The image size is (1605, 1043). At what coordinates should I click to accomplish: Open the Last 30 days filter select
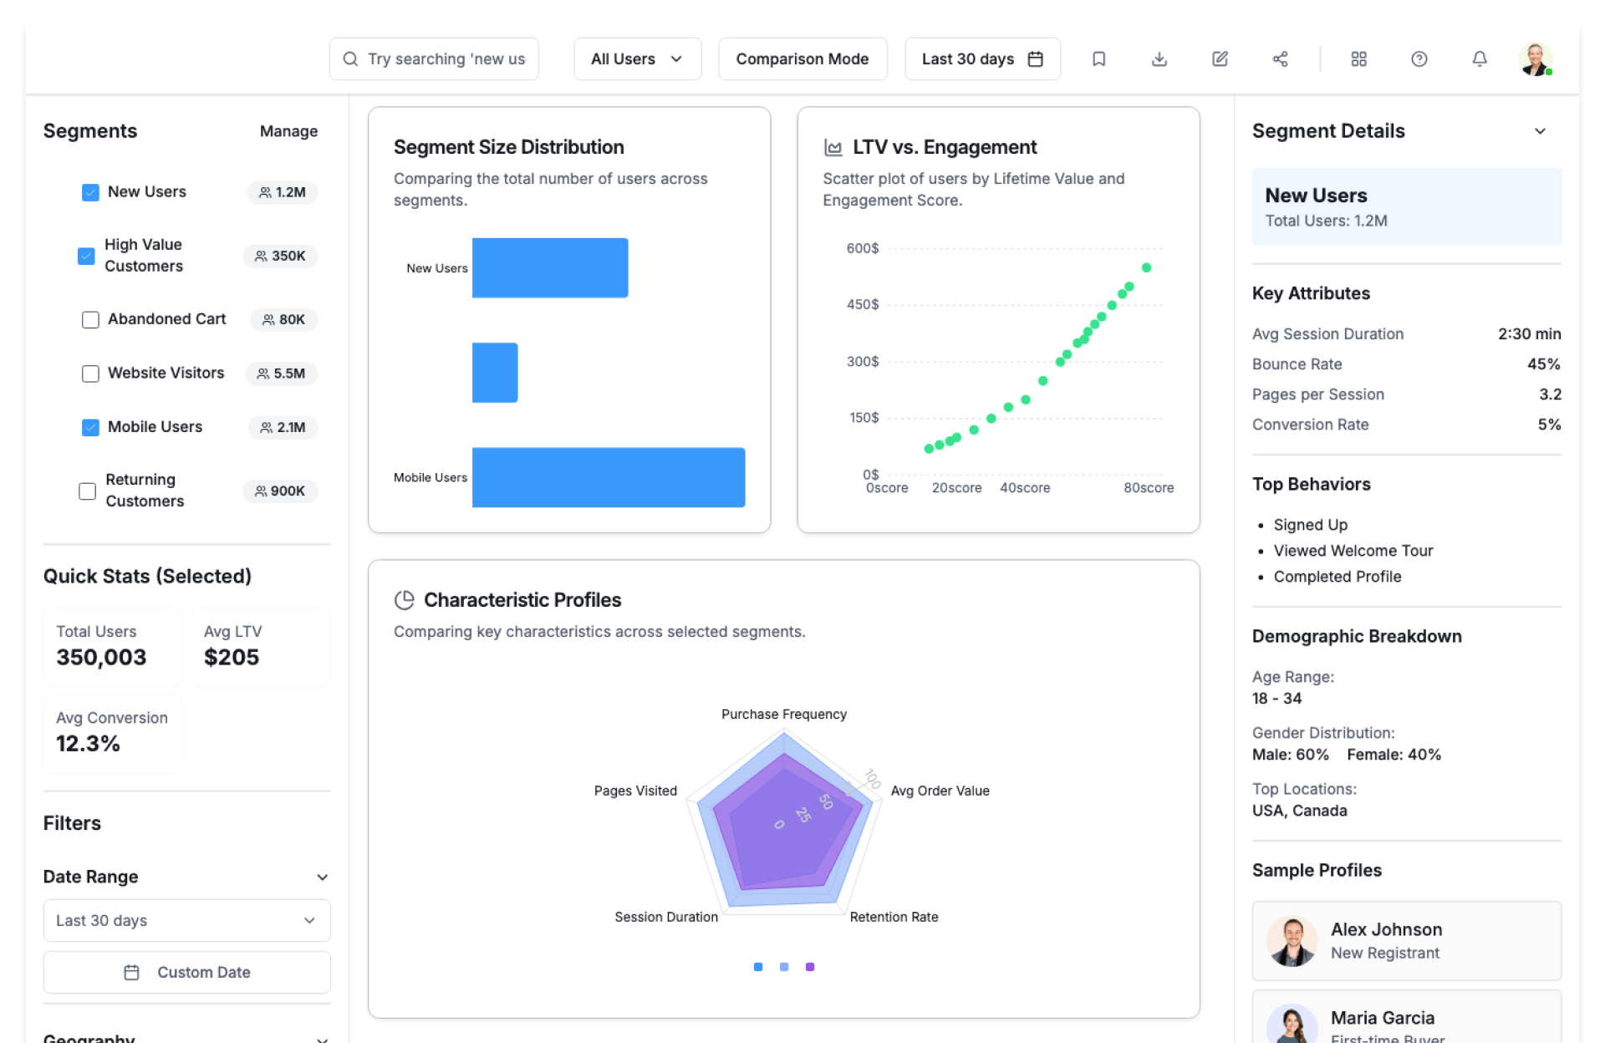coord(186,920)
